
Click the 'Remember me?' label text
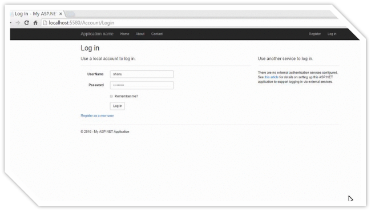(x=126, y=96)
